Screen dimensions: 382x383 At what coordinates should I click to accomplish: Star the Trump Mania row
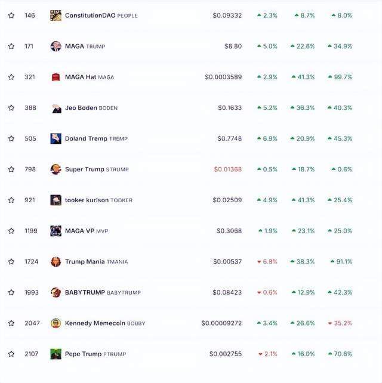11,262
